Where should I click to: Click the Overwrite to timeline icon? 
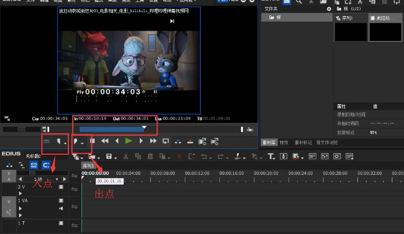coord(189,142)
